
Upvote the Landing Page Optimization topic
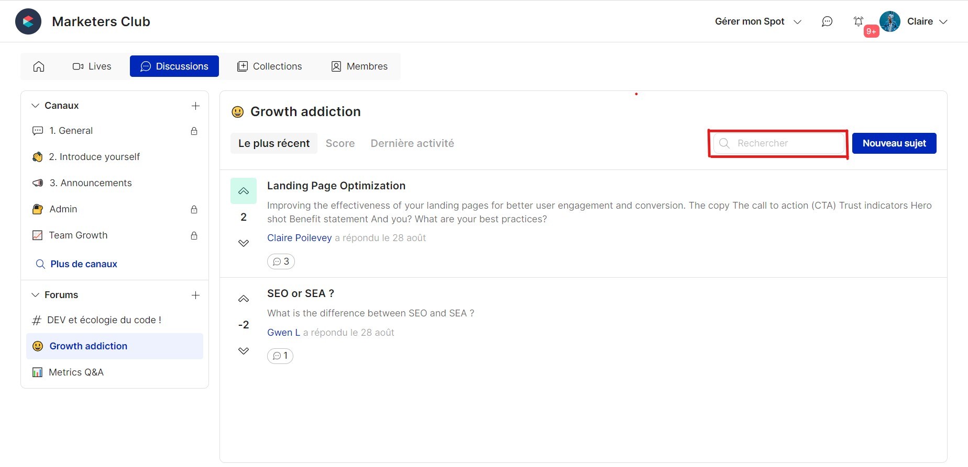pyautogui.click(x=244, y=191)
